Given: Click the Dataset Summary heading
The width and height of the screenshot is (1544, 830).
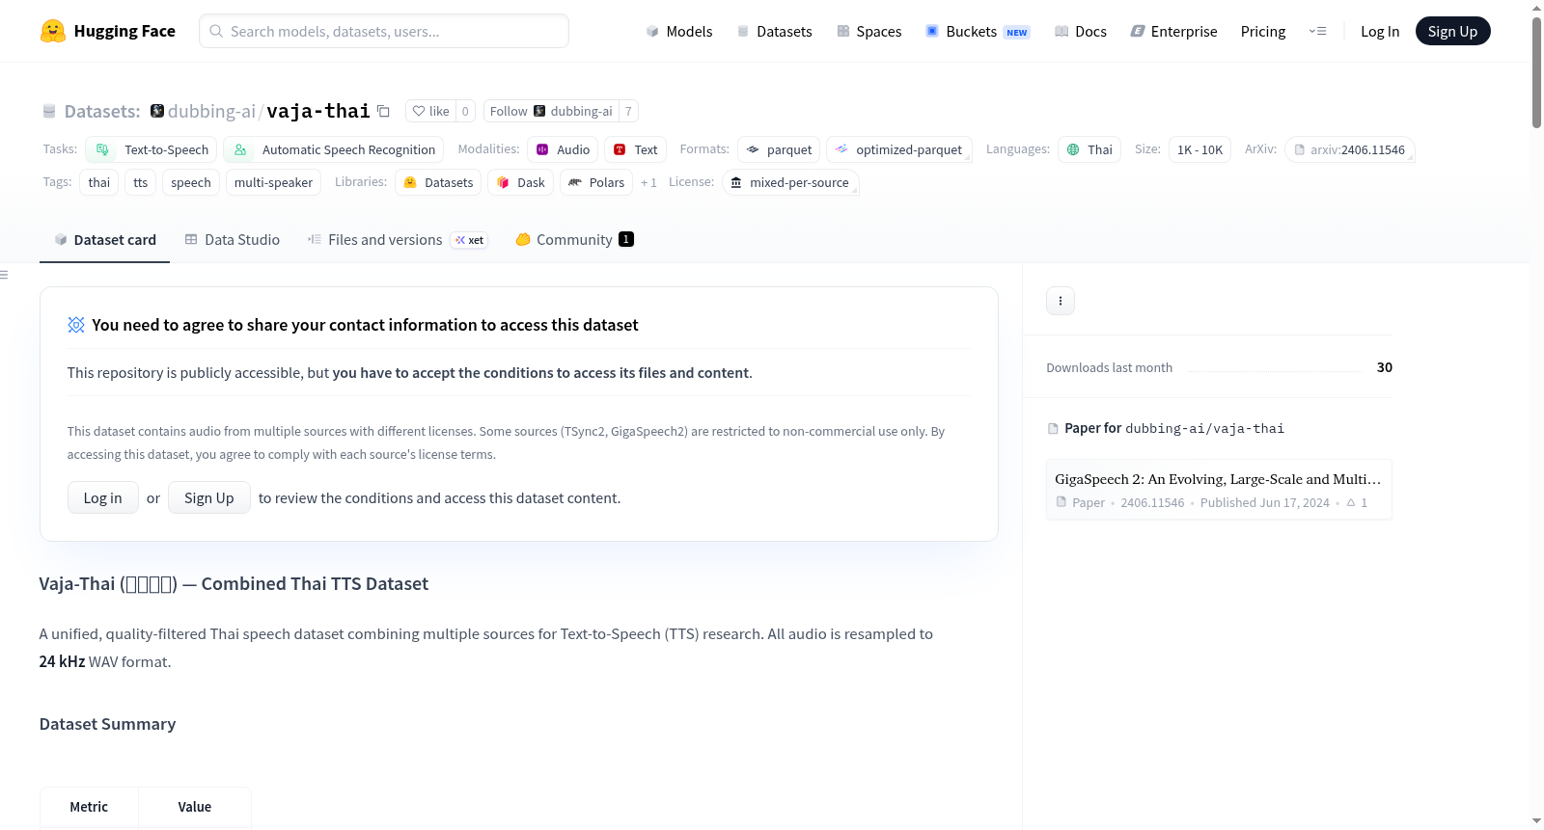Looking at the screenshot, I should click(x=107, y=724).
